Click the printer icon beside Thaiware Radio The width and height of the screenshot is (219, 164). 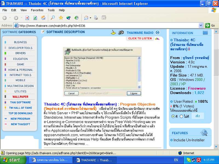(121, 33)
